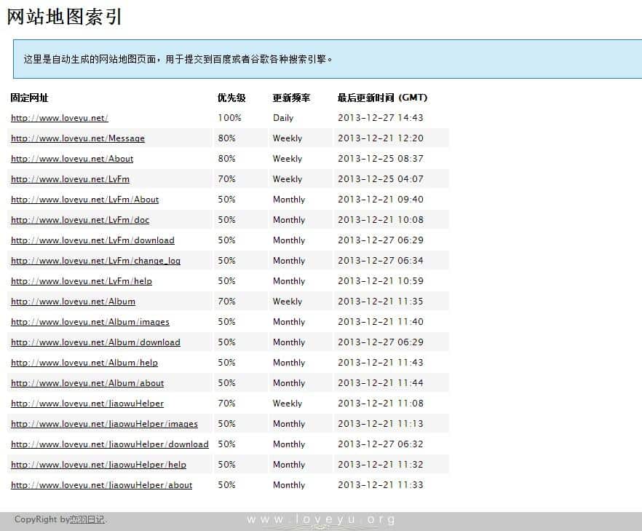Click the date 2013-12-25 08:37
Image resolution: width=642 pixels, height=531 pixels.
(x=381, y=159)
